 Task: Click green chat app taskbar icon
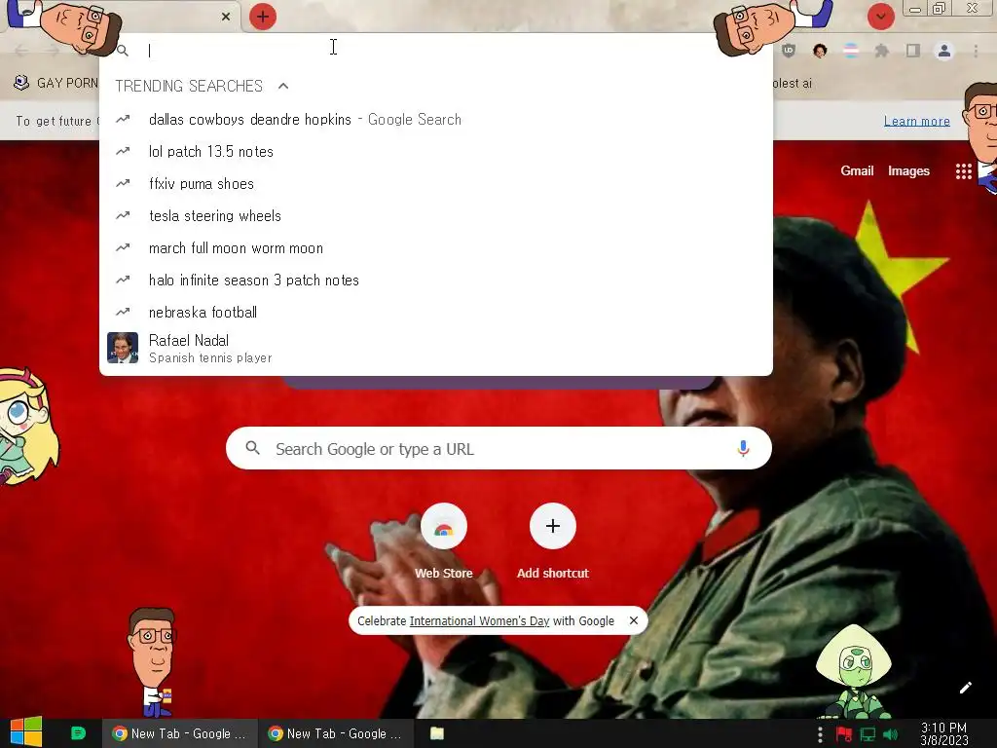[x=78, y=733]
